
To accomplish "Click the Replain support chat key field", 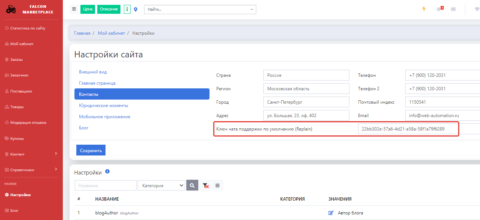I will 408,129.
